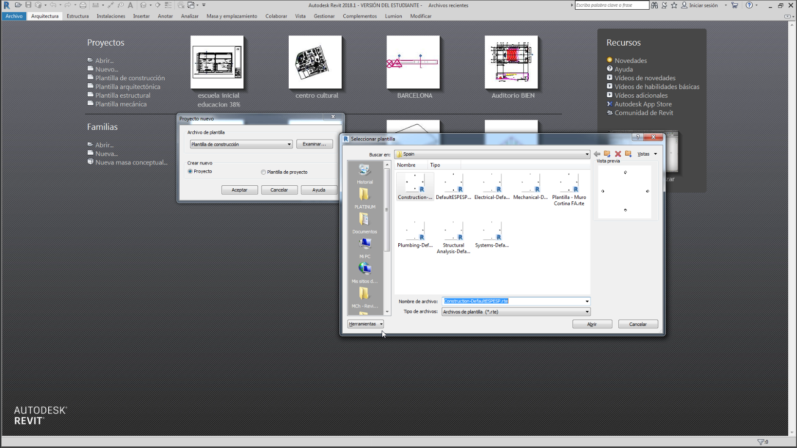Click Ayuda button in Proyecto nuevo dialog
797x448 pixels.
coord(318,190)
